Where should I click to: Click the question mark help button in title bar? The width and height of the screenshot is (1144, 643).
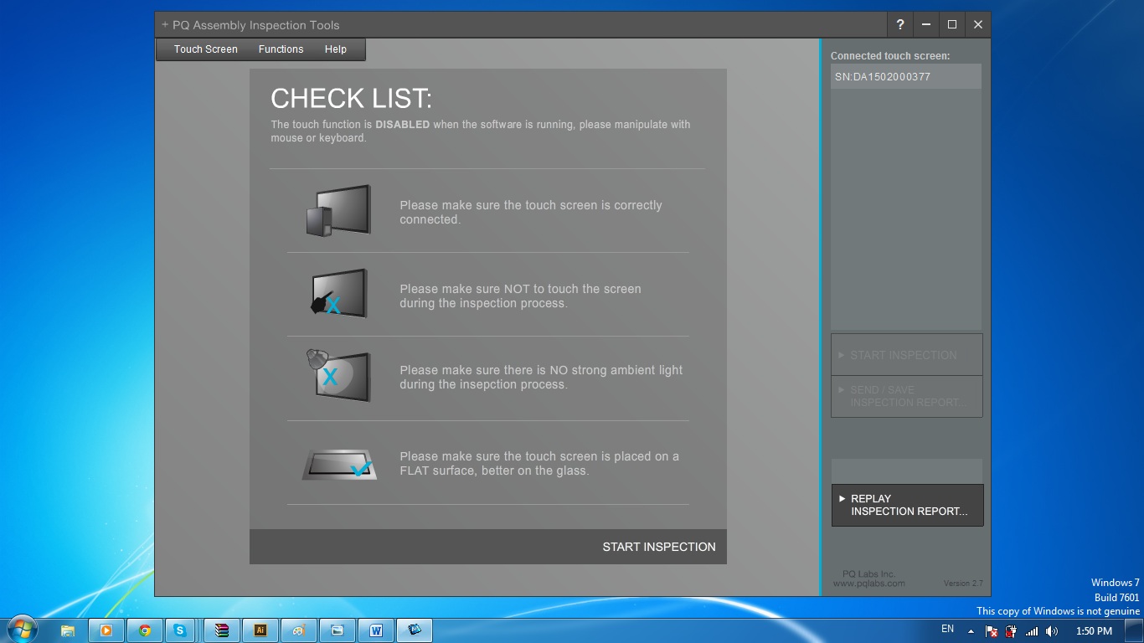900,24
